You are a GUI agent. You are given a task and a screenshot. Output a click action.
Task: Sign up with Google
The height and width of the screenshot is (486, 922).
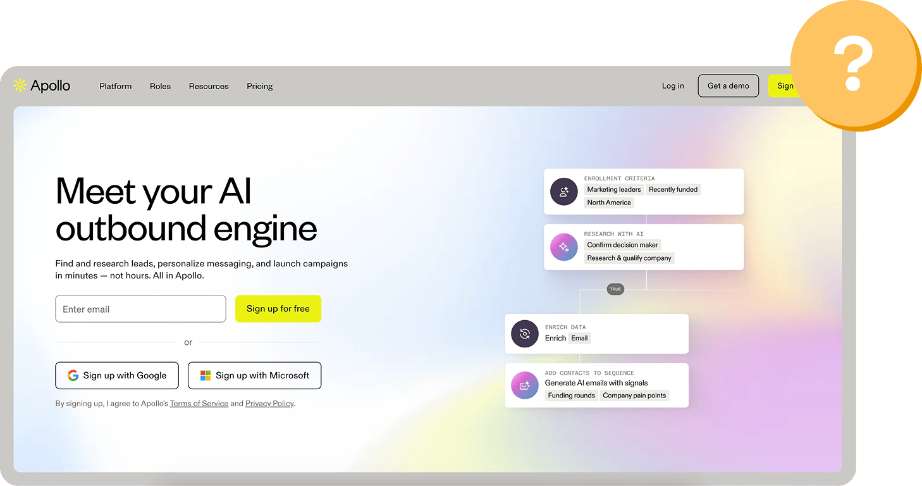(x=117, y=375)
